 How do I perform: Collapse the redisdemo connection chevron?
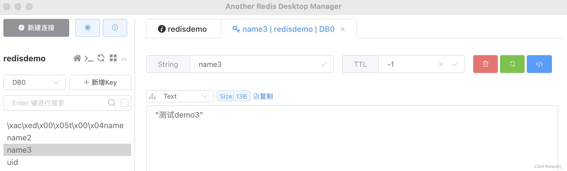coord(124,59)
